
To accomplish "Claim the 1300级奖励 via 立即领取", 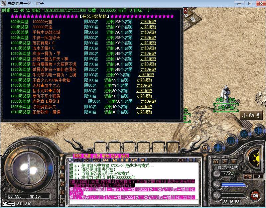I will [x=146, y=75].
